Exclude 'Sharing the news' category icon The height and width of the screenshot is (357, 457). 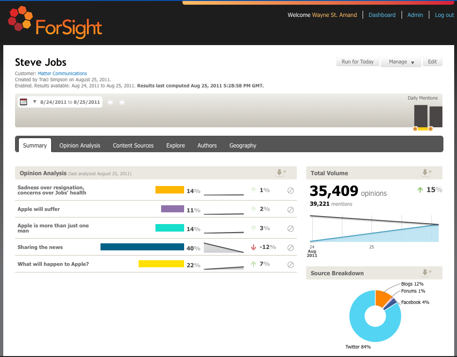290,248
